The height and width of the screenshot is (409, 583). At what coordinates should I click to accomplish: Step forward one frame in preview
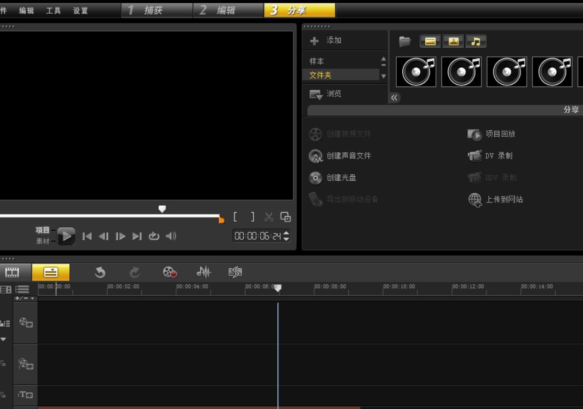[120, 236]
